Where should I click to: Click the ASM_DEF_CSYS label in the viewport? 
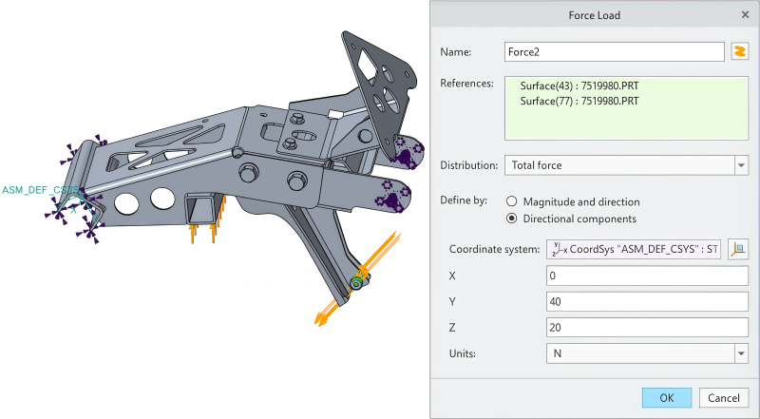coord(40,190)
